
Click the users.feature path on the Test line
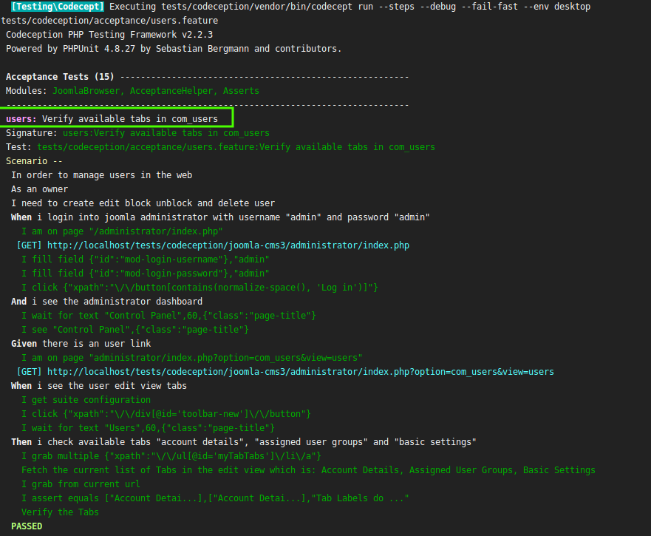coord(236,147)
